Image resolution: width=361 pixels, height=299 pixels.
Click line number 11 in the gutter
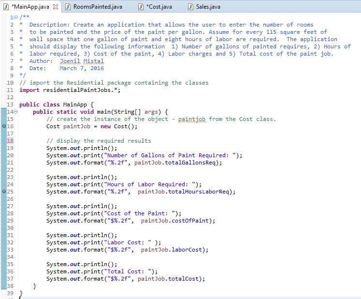pyautogui.click(x=10, y=90)
